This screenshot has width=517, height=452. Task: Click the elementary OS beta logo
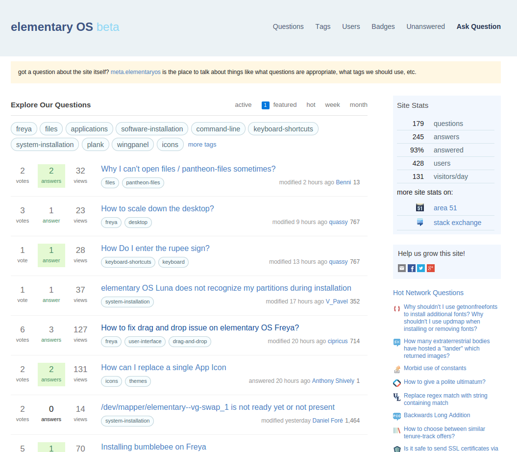point(65,27)
